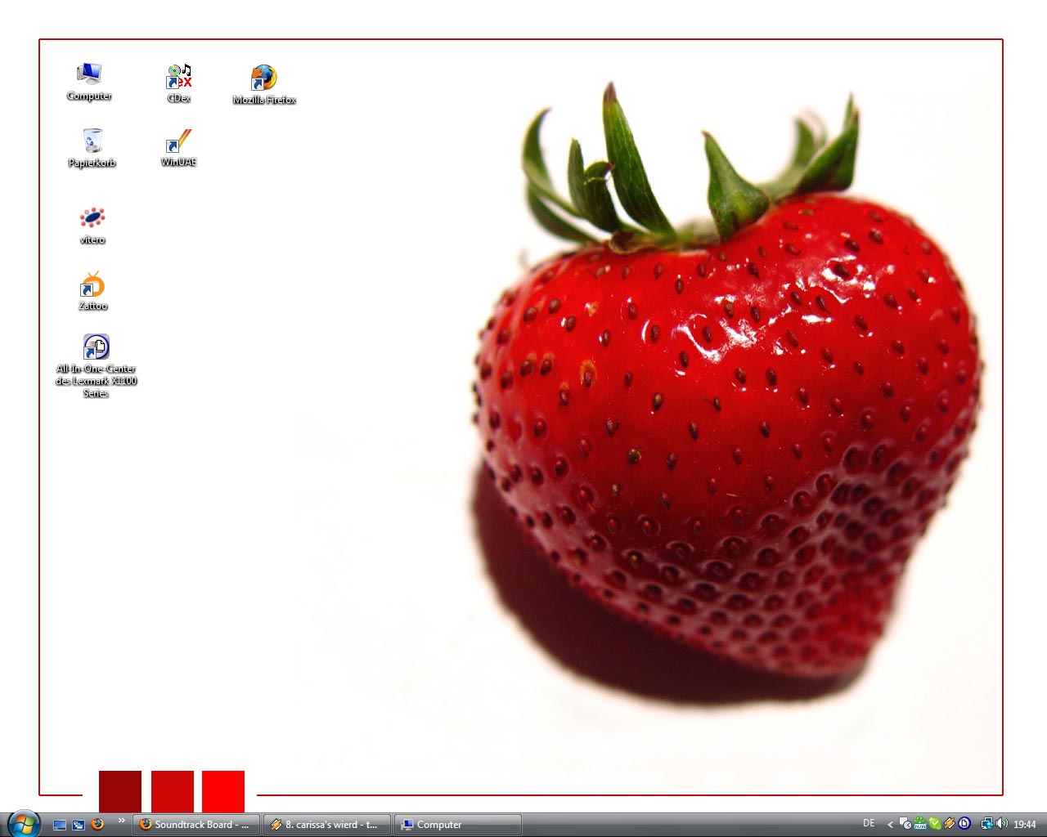Select the Computer desktop icon

point(89,76)
